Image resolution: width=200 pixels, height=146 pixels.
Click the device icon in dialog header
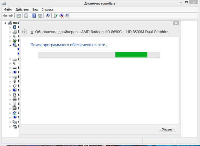[32, 32]
